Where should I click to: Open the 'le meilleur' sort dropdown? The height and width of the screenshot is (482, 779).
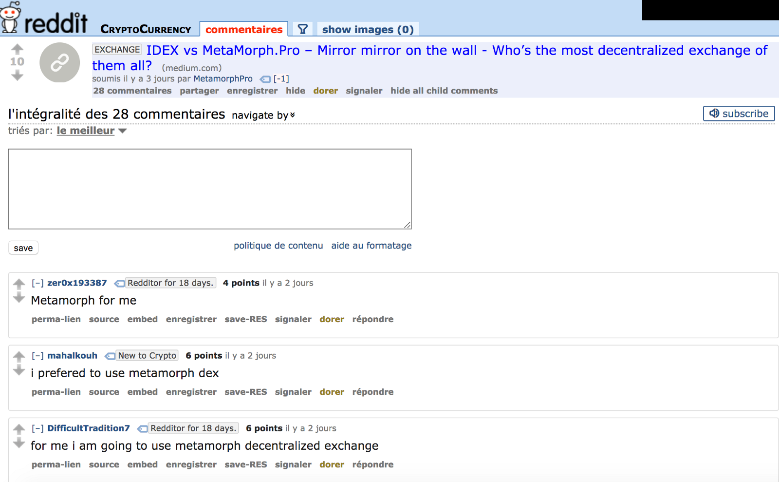[92, 131]
